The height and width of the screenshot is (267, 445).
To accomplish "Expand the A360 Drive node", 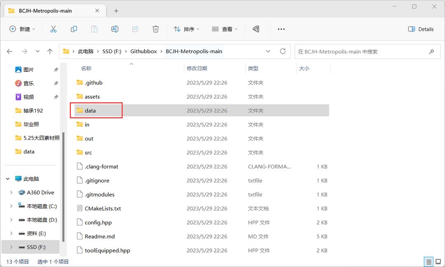I will (11, 192).
